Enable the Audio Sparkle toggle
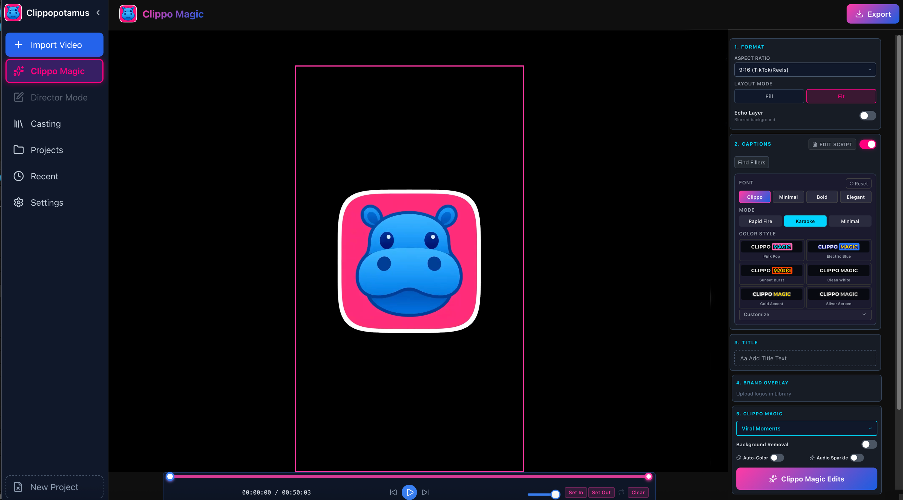Screen dimensions: 903x500 pos(857,458)
